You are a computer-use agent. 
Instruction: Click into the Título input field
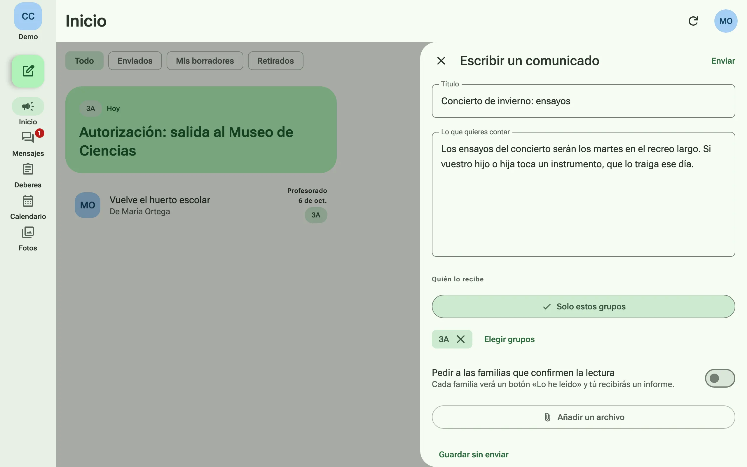(583, 101)
